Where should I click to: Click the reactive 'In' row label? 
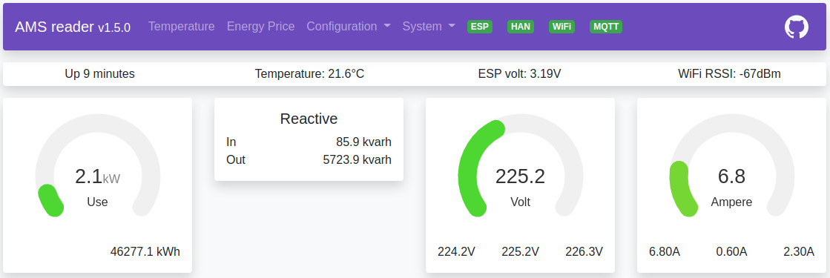231,142
